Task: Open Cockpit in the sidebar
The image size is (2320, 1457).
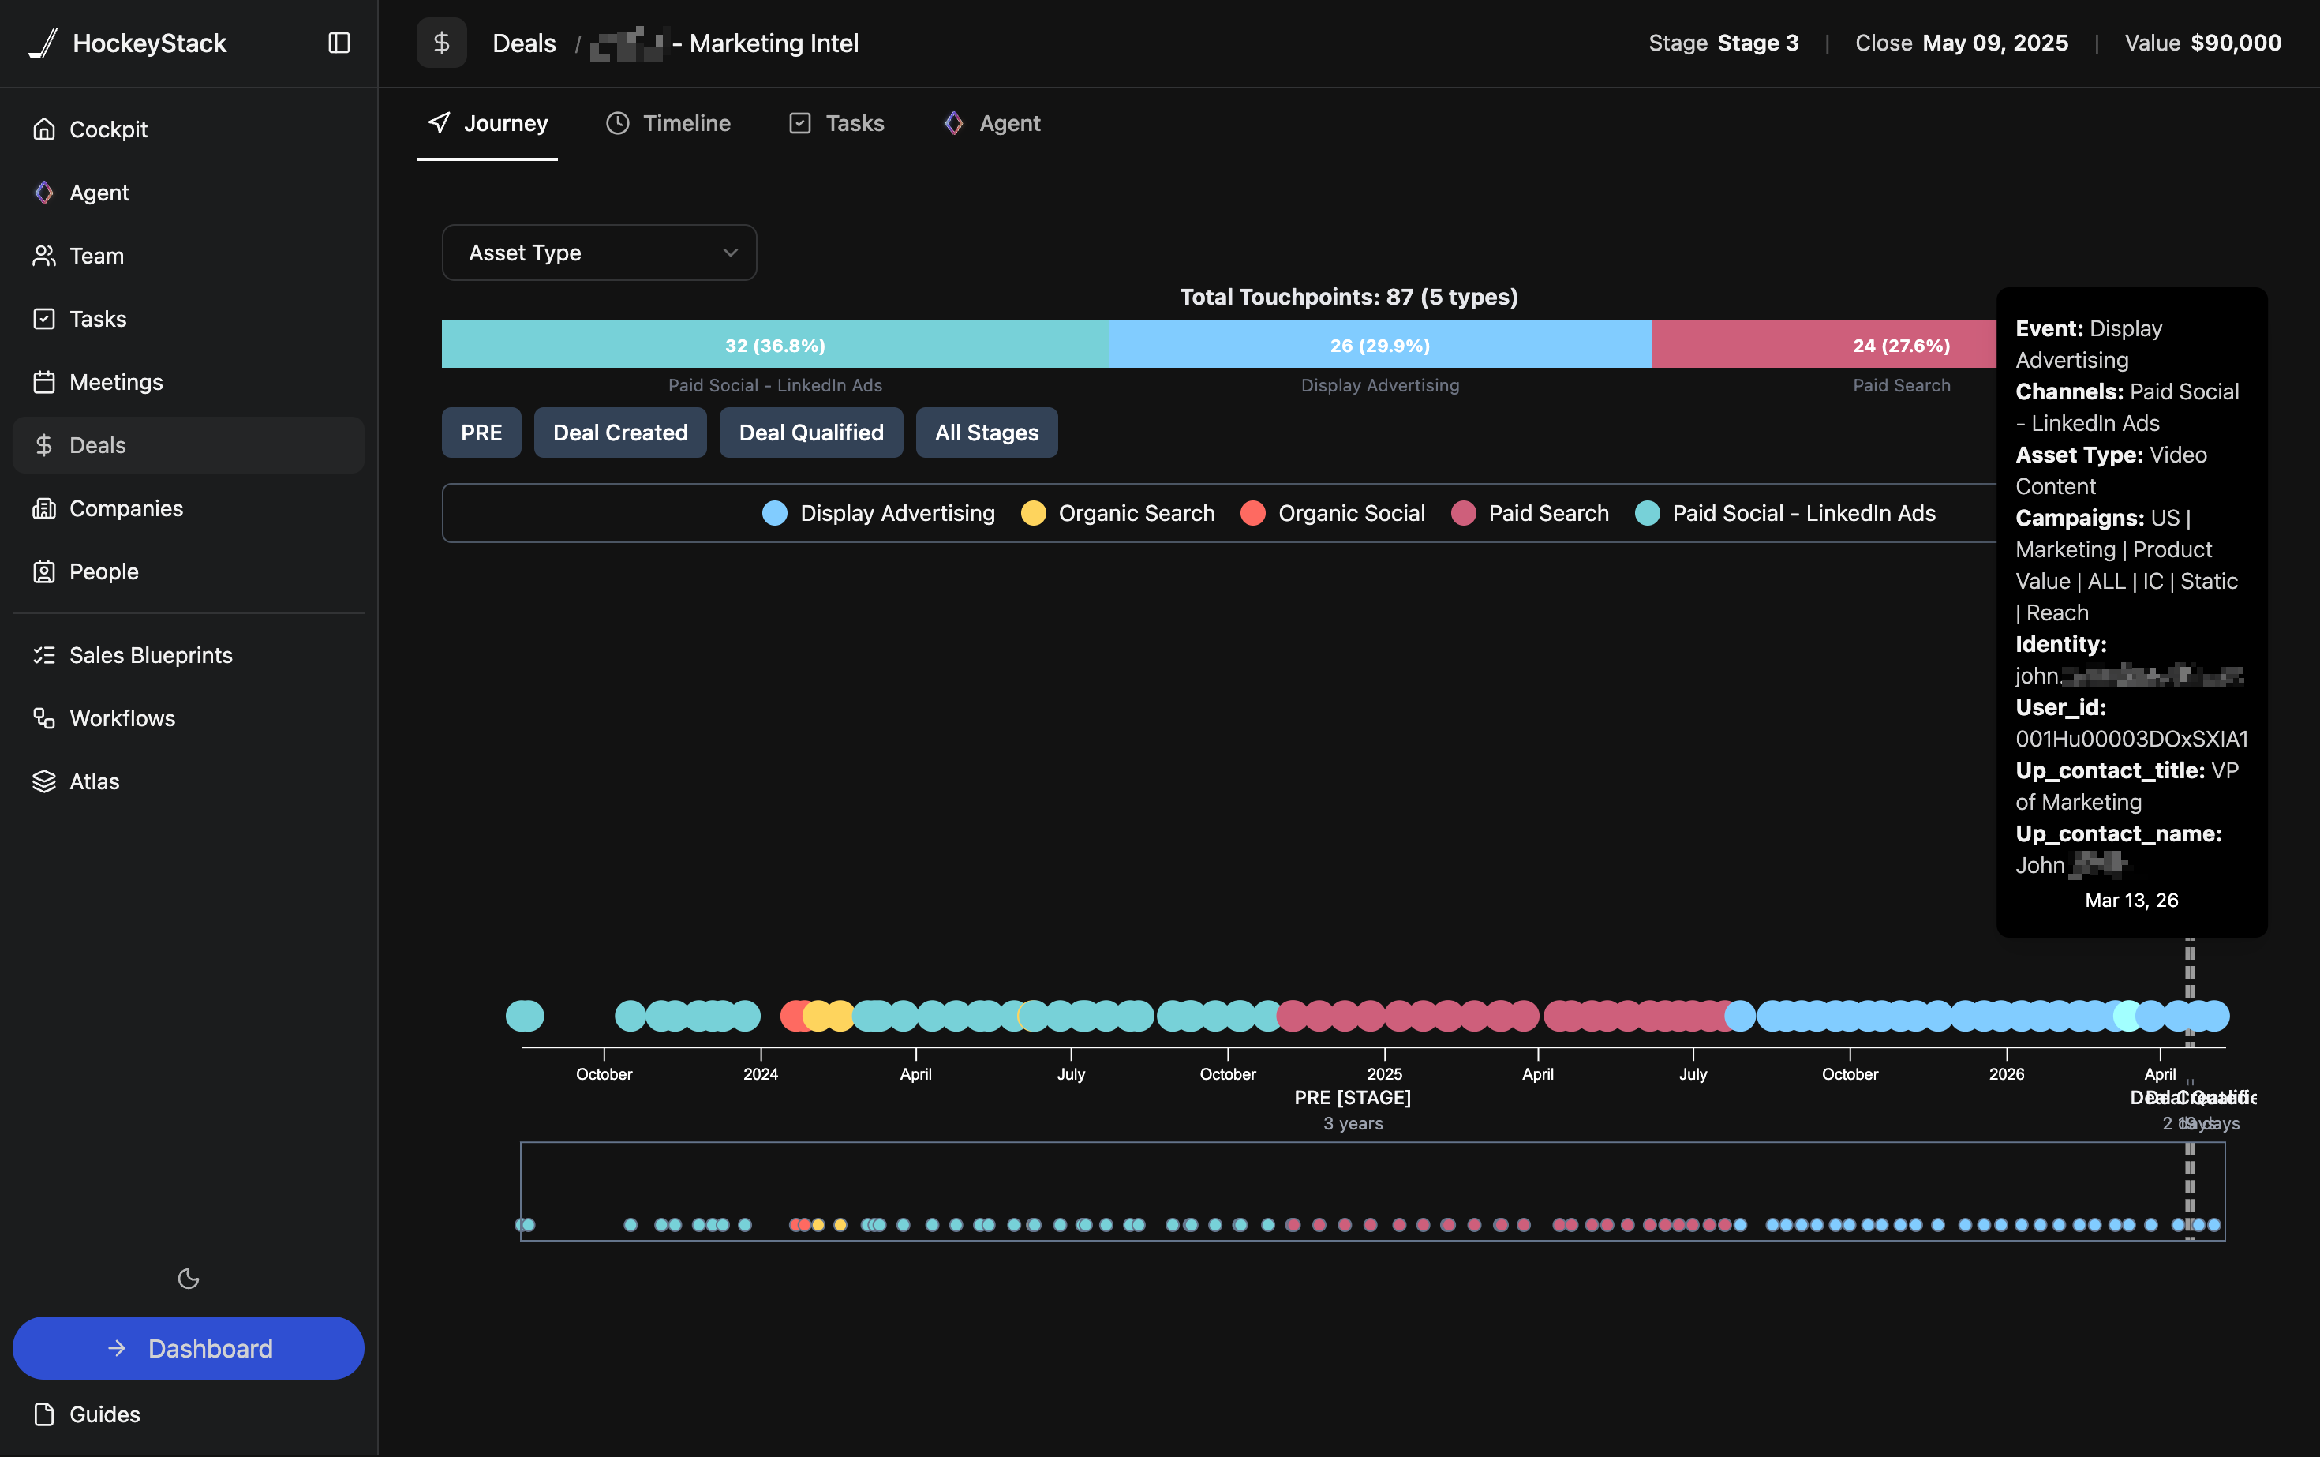Action: tap(189, 129)
